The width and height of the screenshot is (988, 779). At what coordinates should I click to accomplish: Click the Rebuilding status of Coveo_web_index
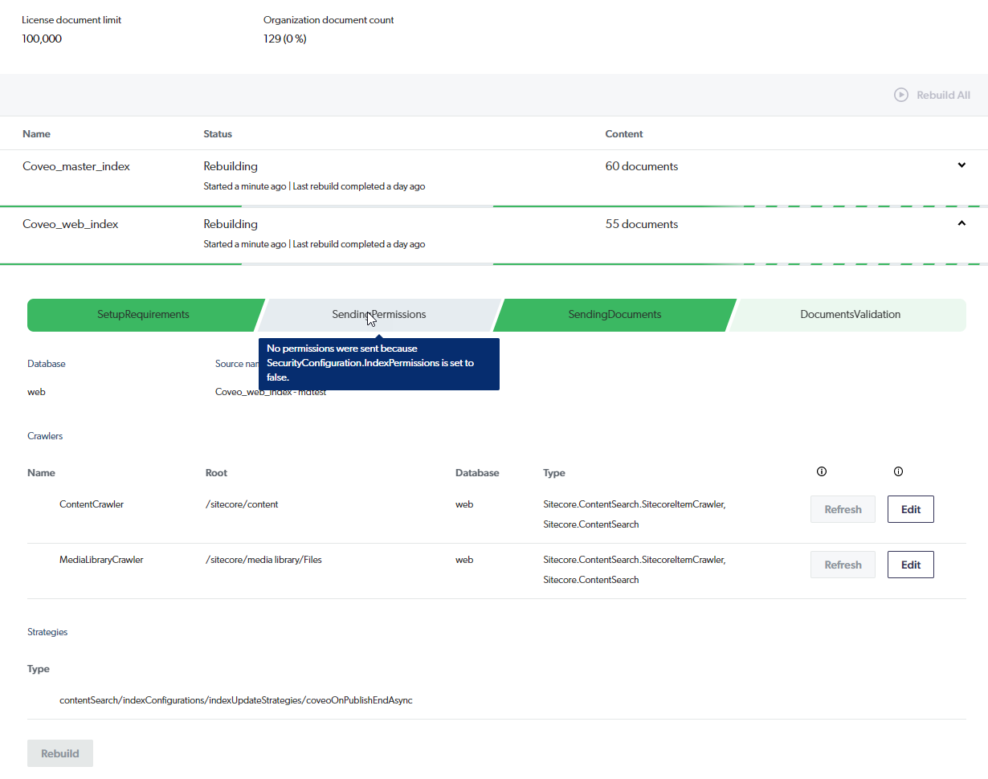tap(231, 224)
